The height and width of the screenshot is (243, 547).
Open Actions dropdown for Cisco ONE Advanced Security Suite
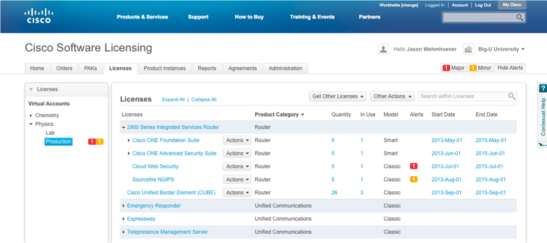237,153
